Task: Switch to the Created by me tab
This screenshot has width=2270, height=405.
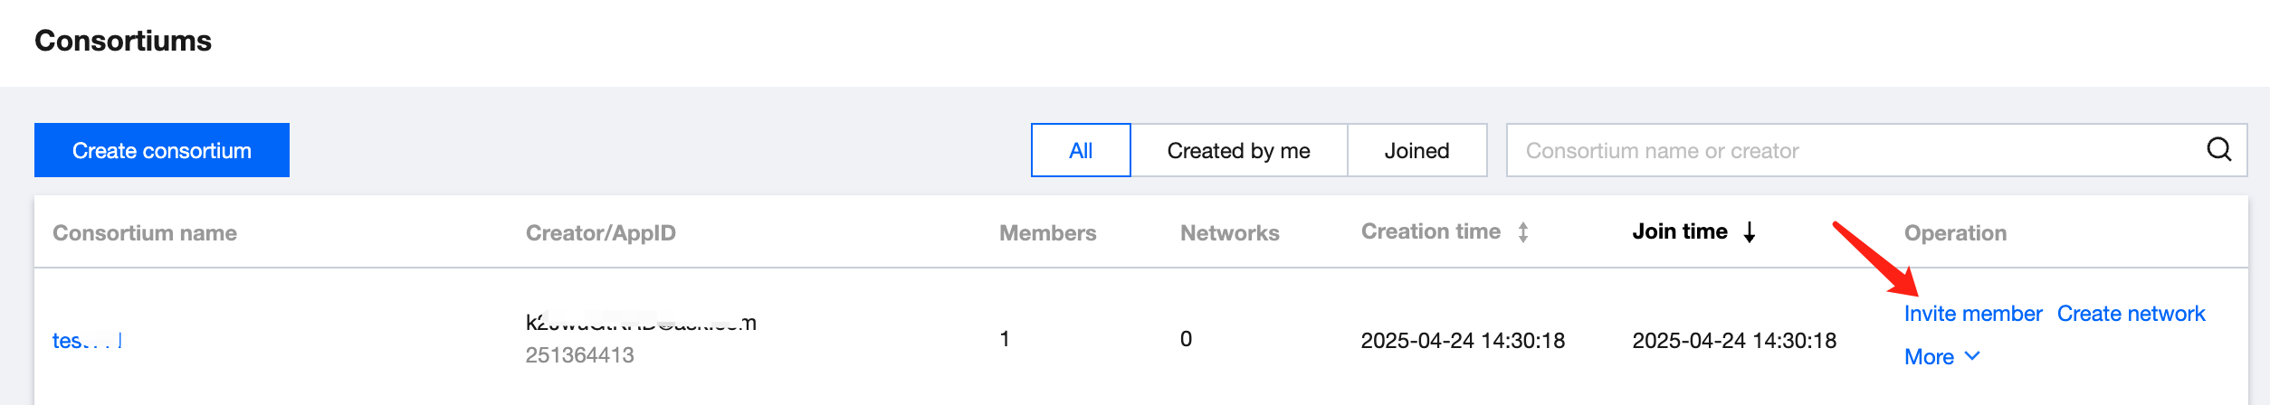Action: [1238, 150]
